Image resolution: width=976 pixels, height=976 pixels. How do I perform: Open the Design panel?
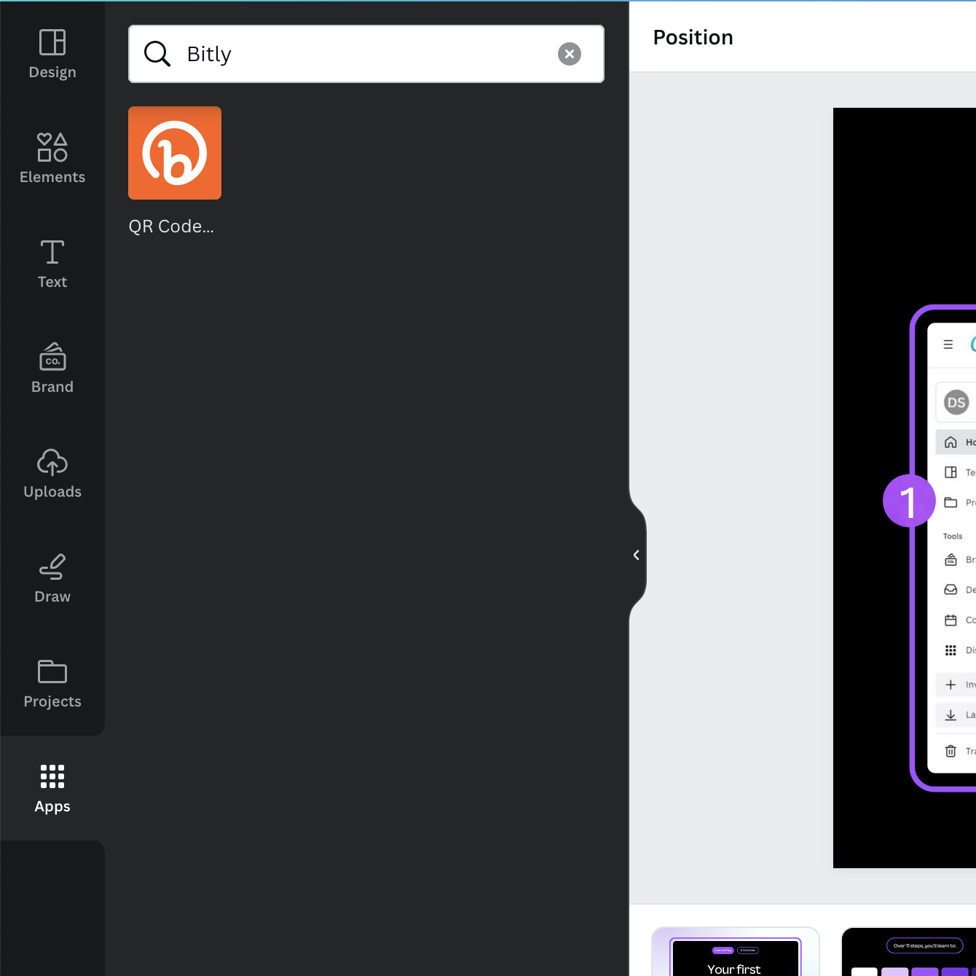pos(52,54)
